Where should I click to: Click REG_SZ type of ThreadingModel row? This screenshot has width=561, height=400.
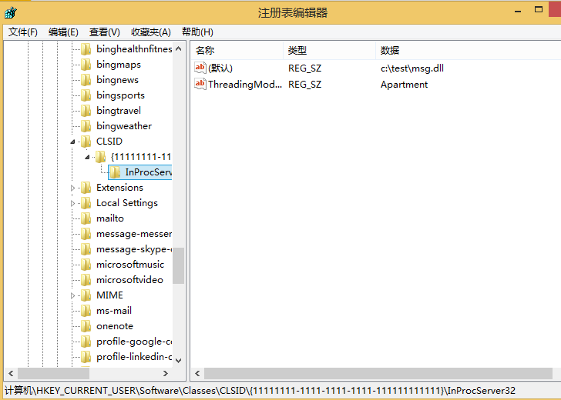pyautogui.click(x=305, y=85)
